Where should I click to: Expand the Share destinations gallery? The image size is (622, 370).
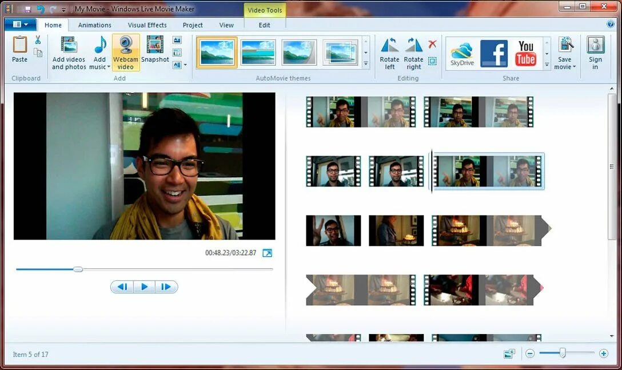click(547, 64)
